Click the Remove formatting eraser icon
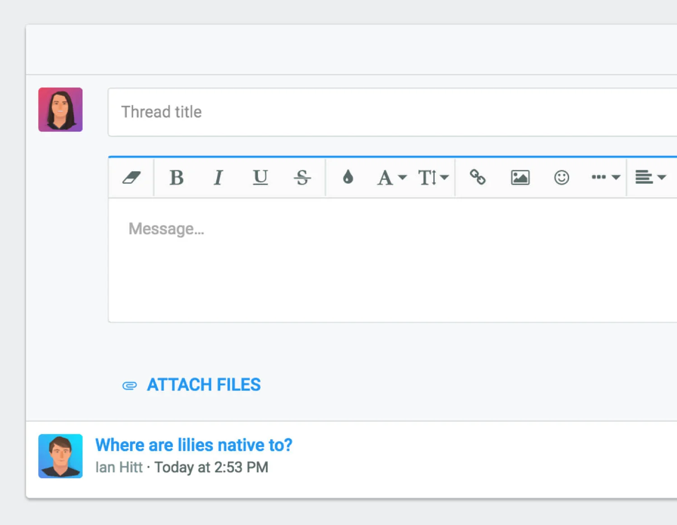The width and height of the screenshot is (677, 525). click(x=131, y=178)
